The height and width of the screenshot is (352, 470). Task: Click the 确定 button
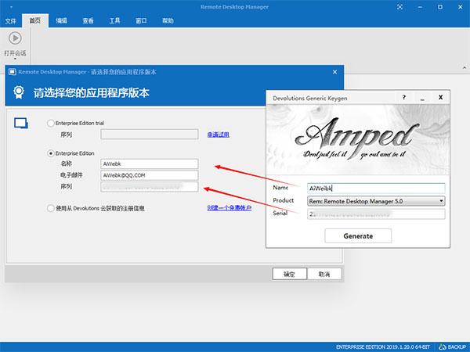[x=290, y=274]
